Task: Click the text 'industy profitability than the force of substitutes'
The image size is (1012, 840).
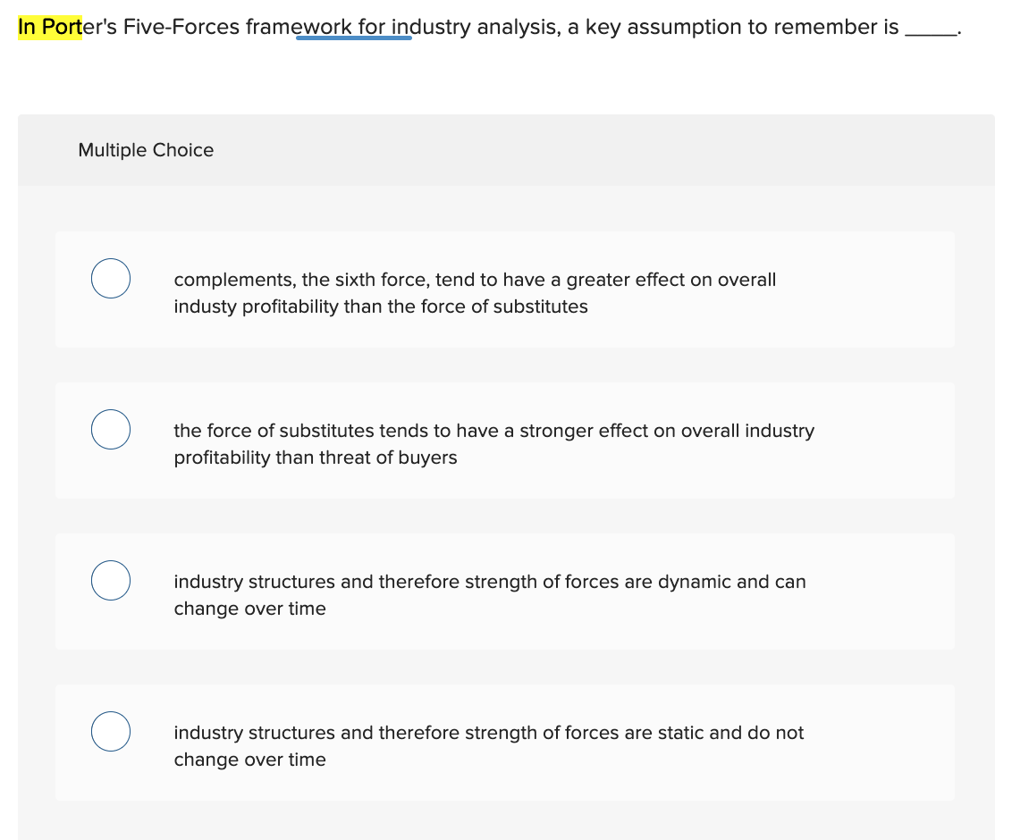Action: (381, 307)
